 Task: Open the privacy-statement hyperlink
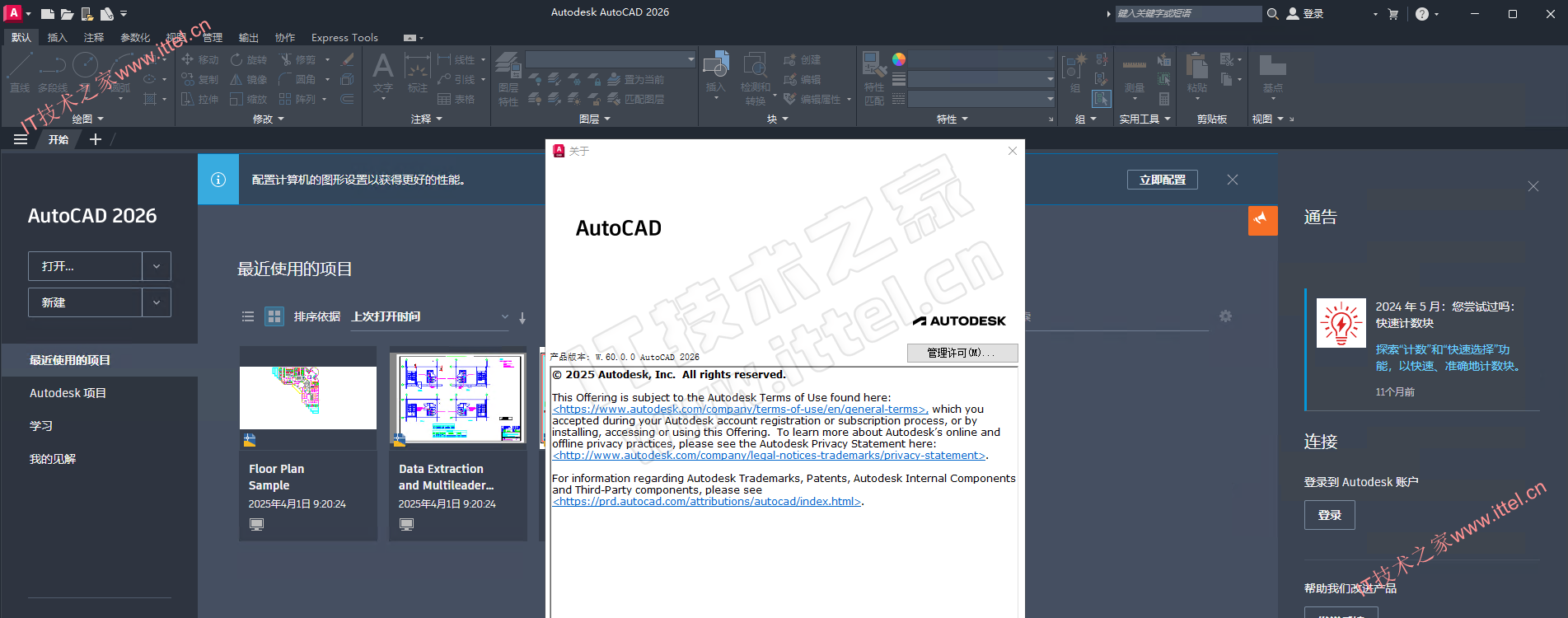click(769, 455)
